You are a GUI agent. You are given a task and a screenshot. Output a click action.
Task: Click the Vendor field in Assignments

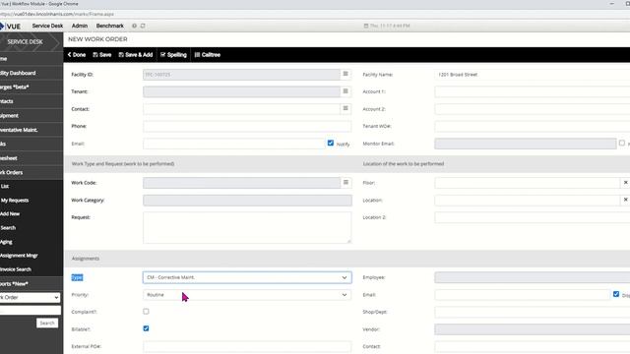pyautogui.click(x=532, y=329)
